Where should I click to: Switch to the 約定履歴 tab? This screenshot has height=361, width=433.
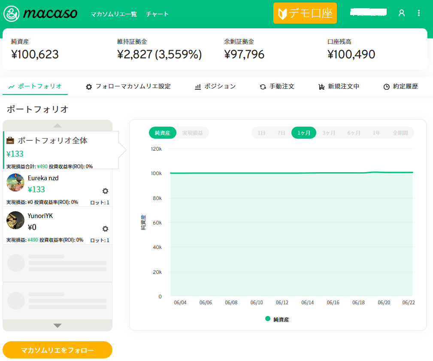(x=400, y=86)
